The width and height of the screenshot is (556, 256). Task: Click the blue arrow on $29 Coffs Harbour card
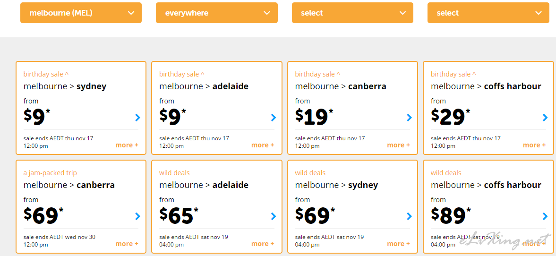(545, 117)
